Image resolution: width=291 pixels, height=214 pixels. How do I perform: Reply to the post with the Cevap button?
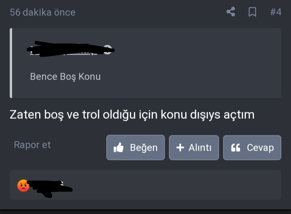pos(252,148)
